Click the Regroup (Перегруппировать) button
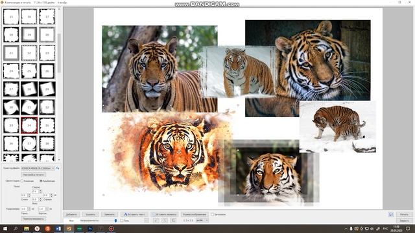This screenshot has height=233, width=415. (33, 219)
